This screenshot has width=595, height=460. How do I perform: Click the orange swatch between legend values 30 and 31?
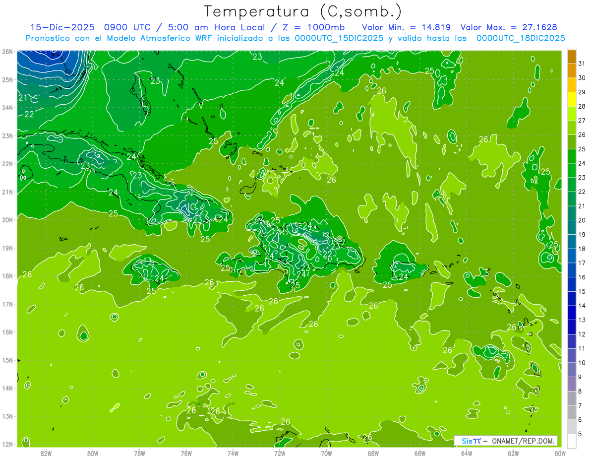tap(572, 70)
